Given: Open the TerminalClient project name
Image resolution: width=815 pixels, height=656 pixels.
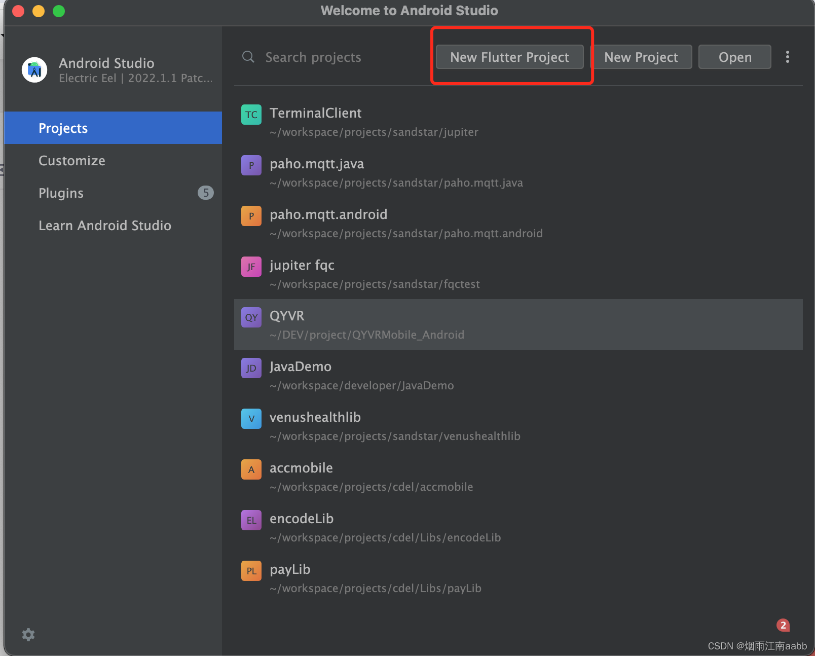Looking at the screenshot, I should pos(316,113).
